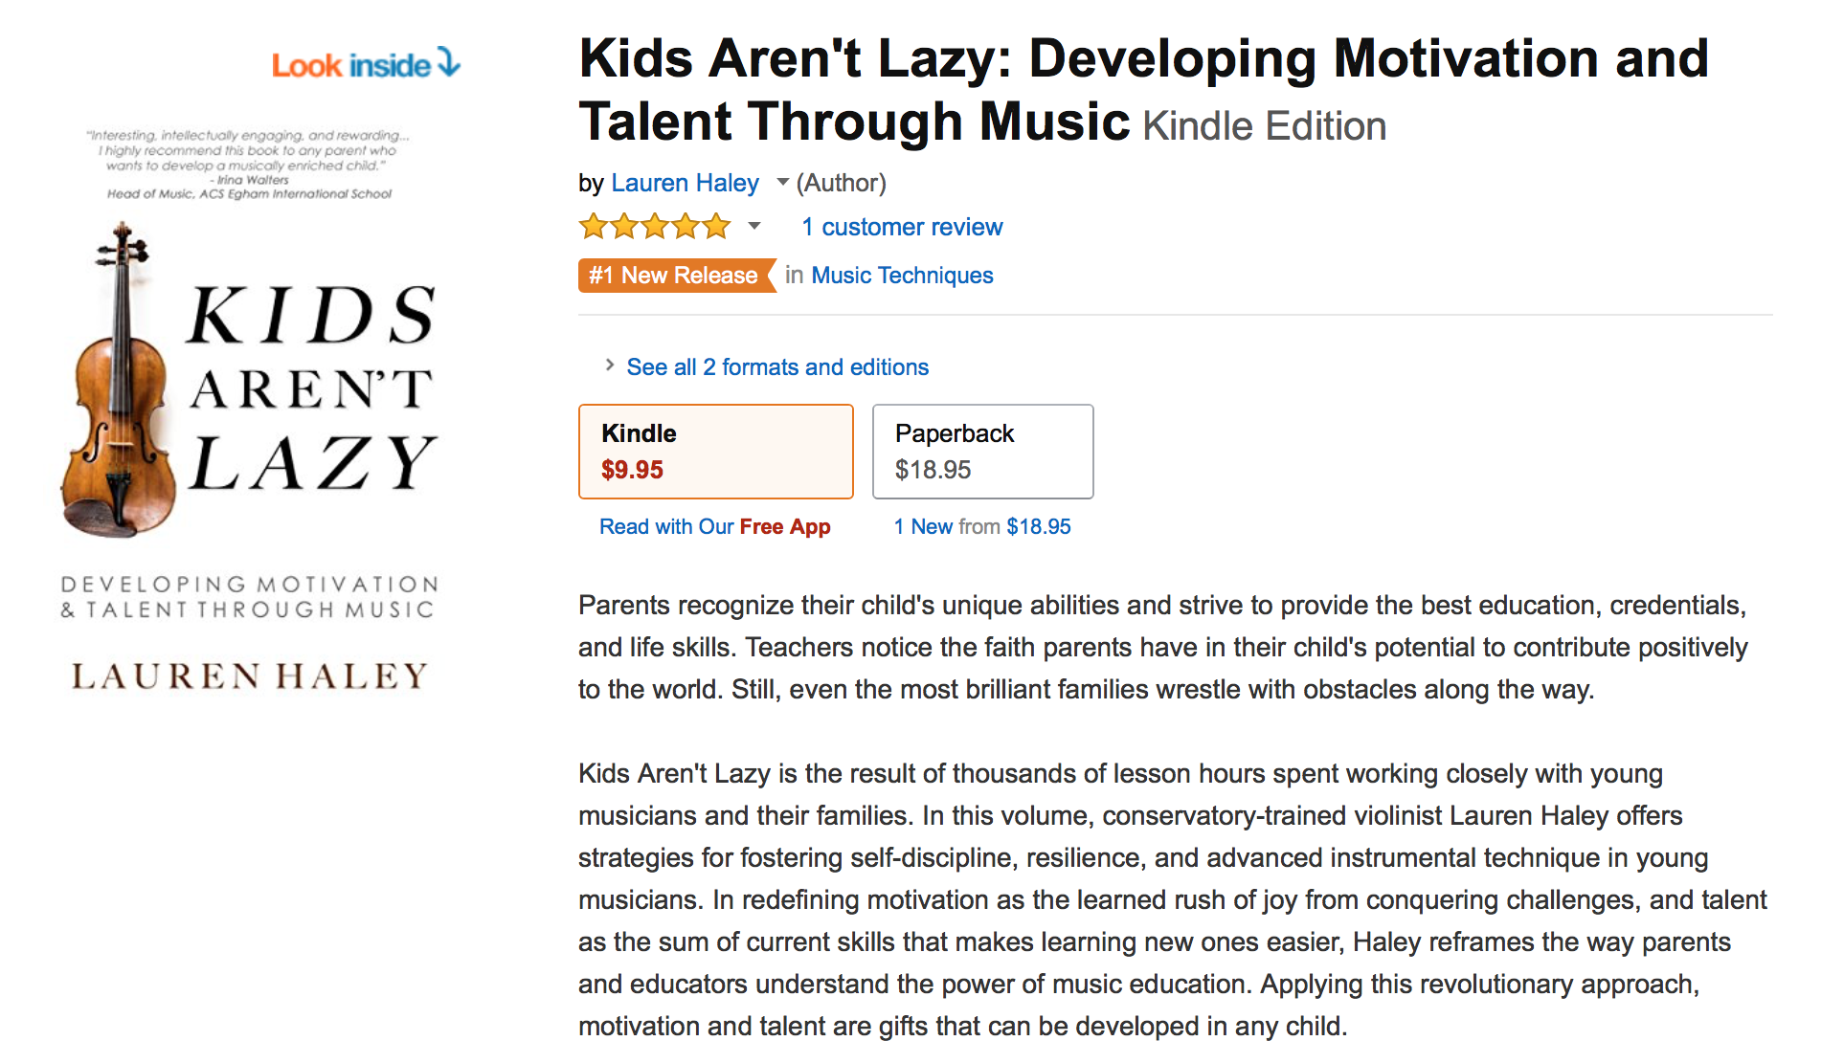The height and width of the screenshot is (1041, 1844).
Task: Click the #1 New Release badge
Action: tap(676, 276)
